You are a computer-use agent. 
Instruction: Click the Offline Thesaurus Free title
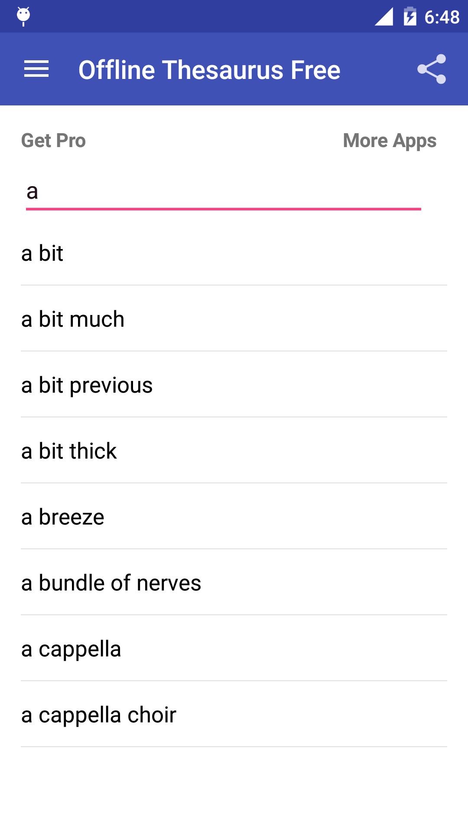click(x=209, y=70)
